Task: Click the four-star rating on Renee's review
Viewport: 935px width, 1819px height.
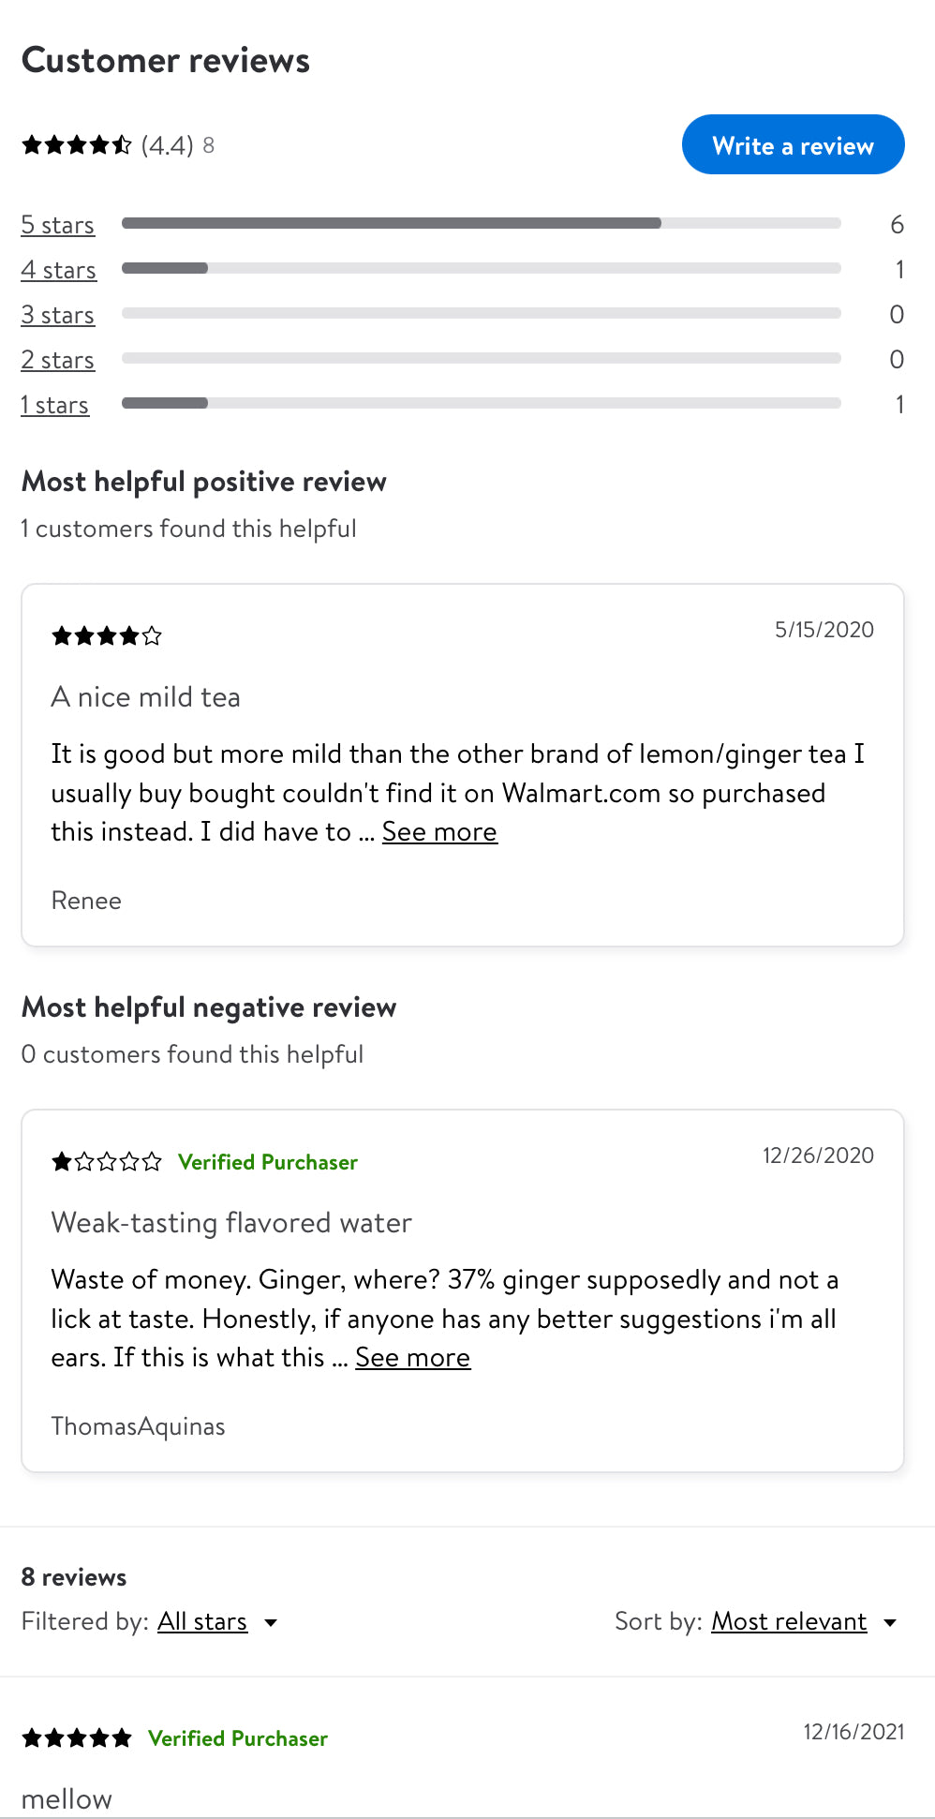Action: (107, 637)
